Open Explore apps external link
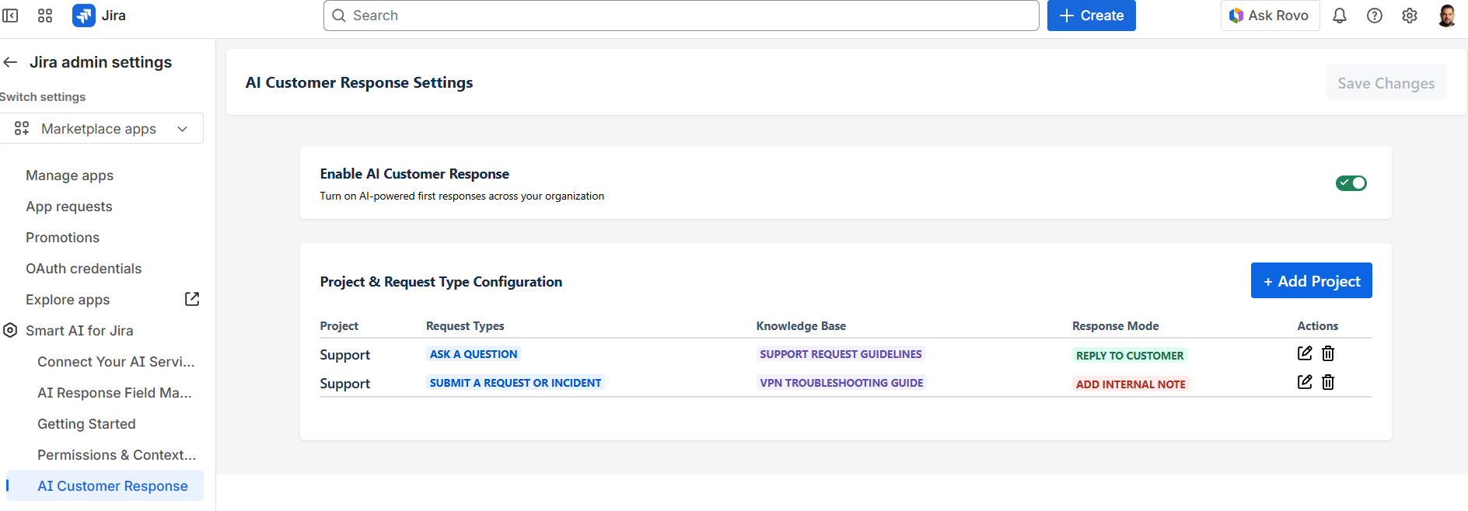The image size is (1468, 511). [x=191, y=299]
